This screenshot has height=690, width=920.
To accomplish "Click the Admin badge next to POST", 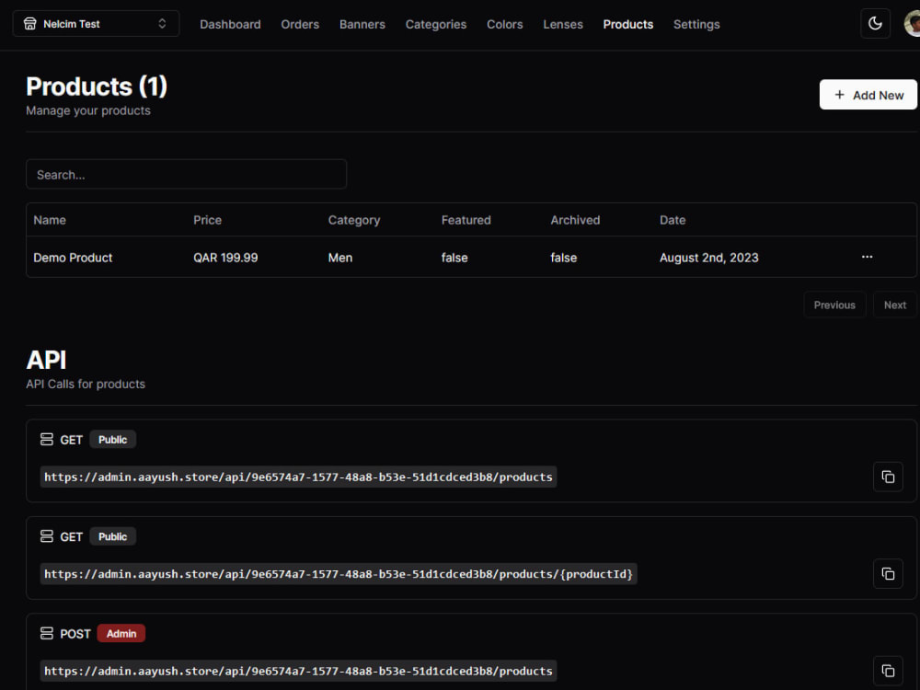I will tap(121, 633).
